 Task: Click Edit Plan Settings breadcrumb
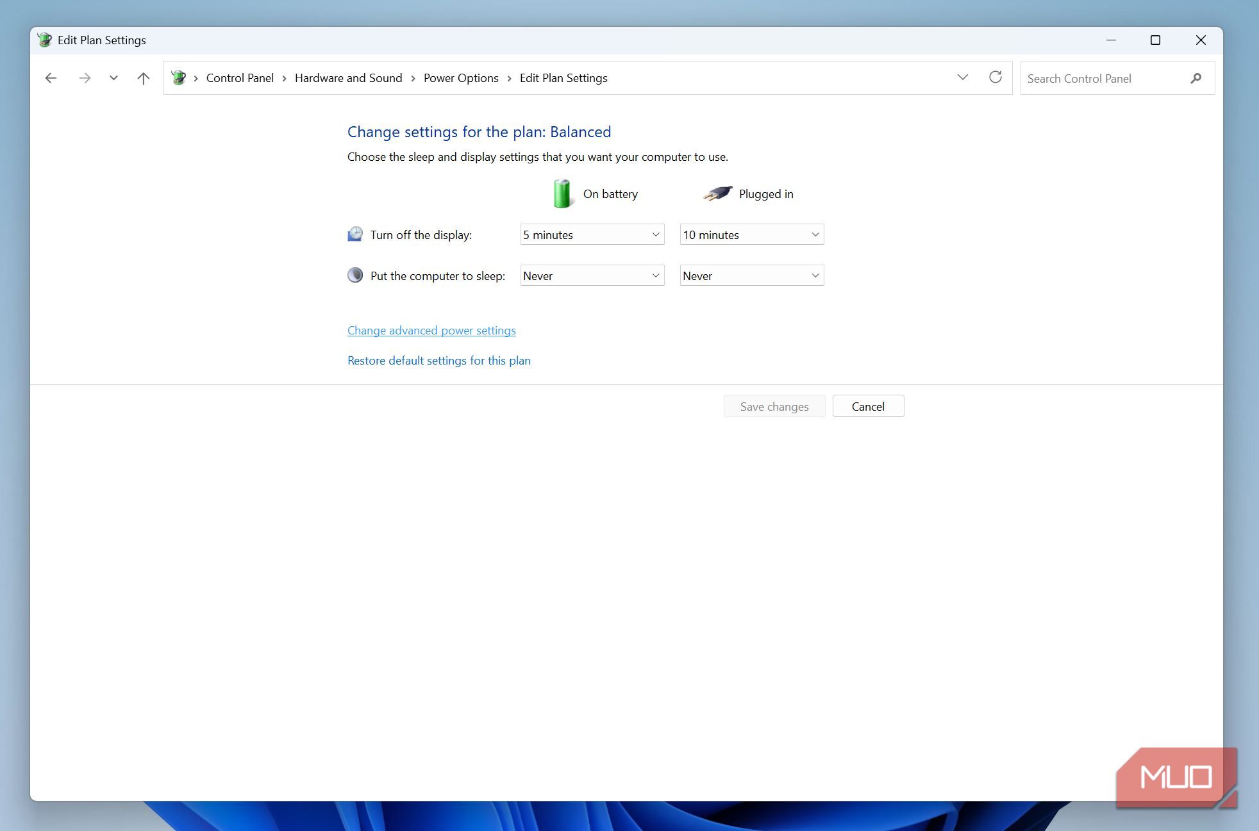(x=563, y=78)
